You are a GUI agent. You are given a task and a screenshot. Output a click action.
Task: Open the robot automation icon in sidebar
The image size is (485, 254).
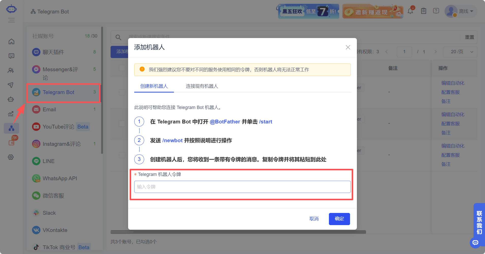pos(11,99)
